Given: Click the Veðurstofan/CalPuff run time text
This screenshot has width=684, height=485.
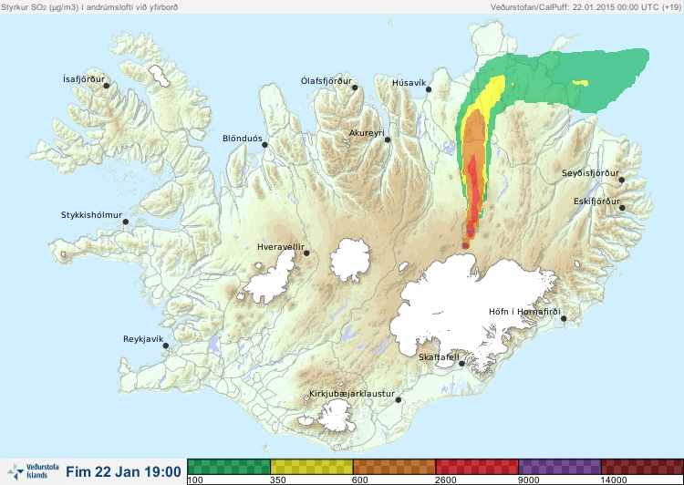Looking at the screenshot, I should pyautogui.click(x=585, y=7).
